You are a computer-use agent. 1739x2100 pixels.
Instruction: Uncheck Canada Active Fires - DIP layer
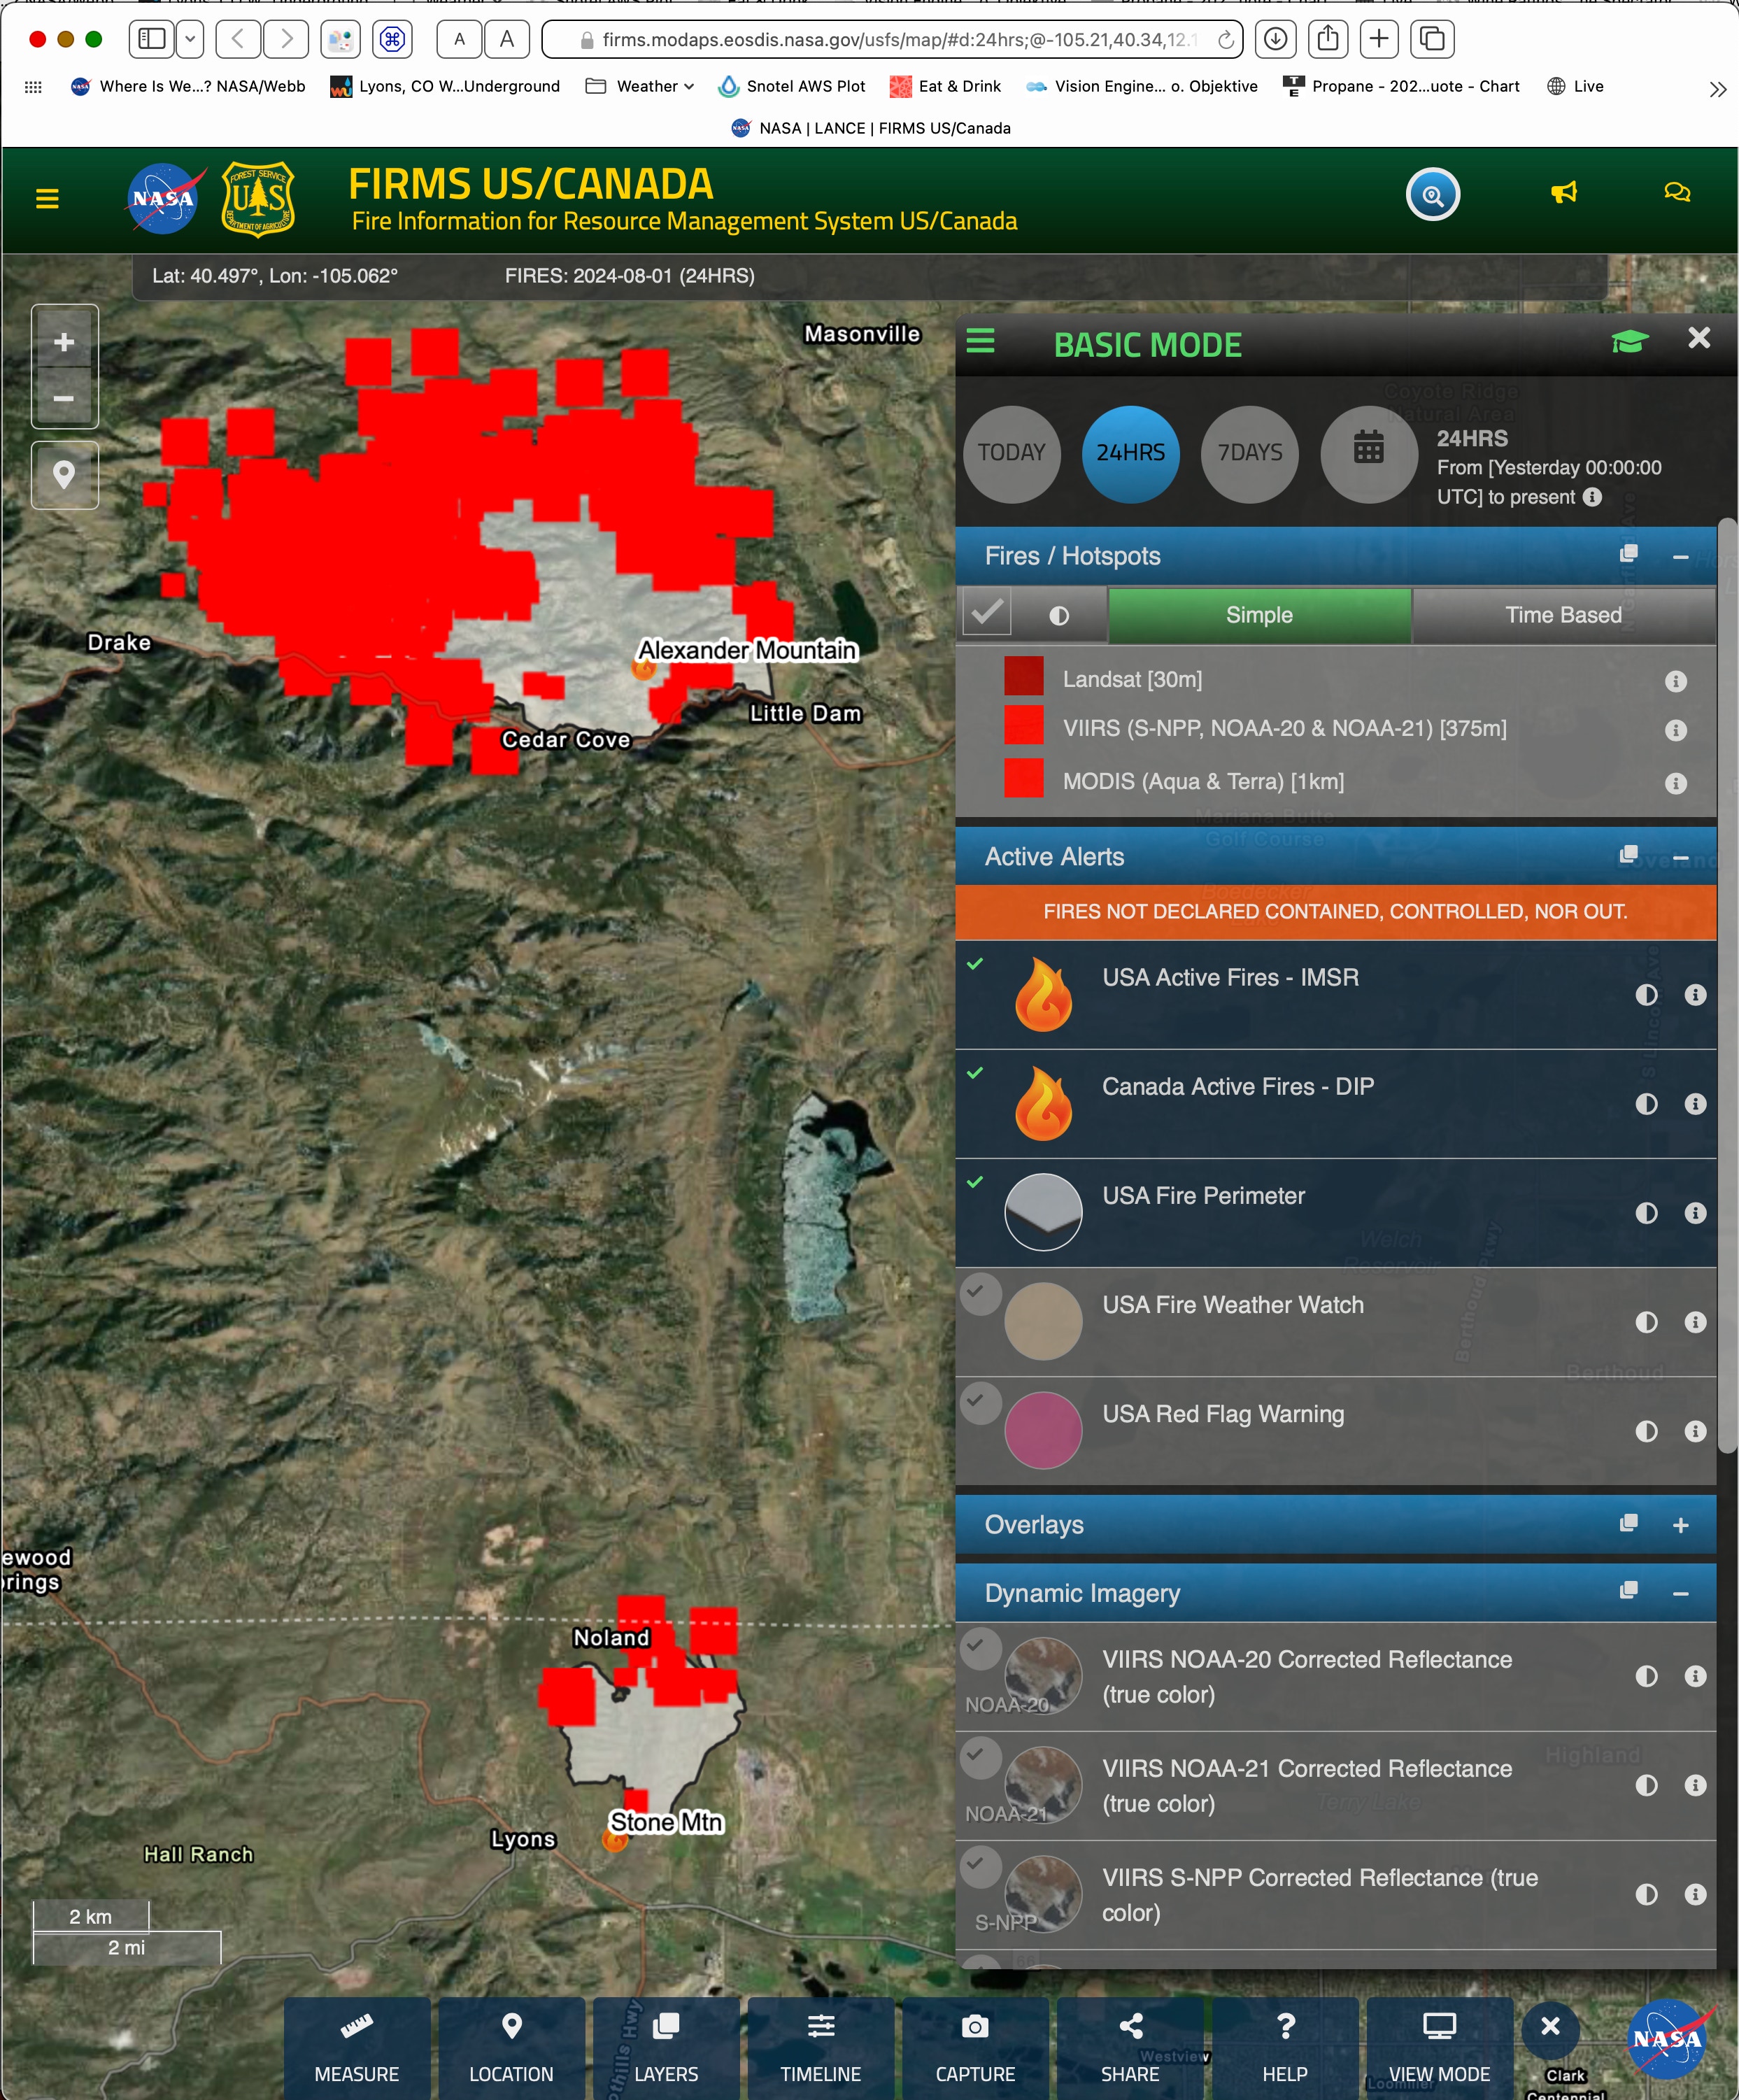(x=975, y=1073)
